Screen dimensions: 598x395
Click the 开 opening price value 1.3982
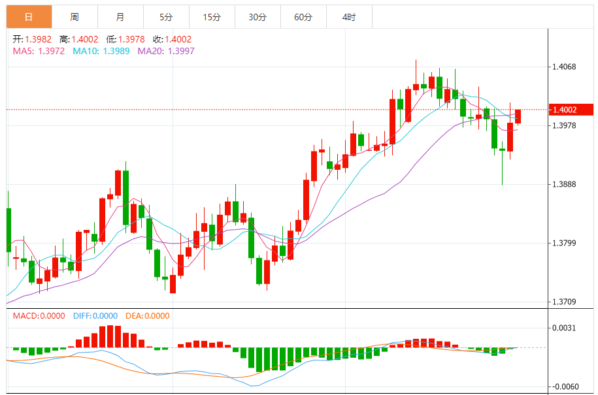[39, 40]
